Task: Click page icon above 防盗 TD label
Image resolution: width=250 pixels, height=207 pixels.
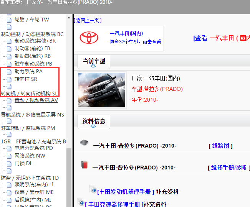Action: point(9,171)
